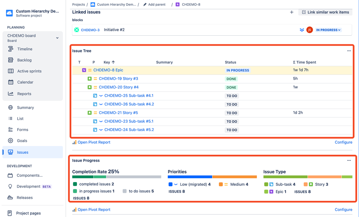Click the completed issues green swatch
359x217 pixels.
[x=75, y=184]
